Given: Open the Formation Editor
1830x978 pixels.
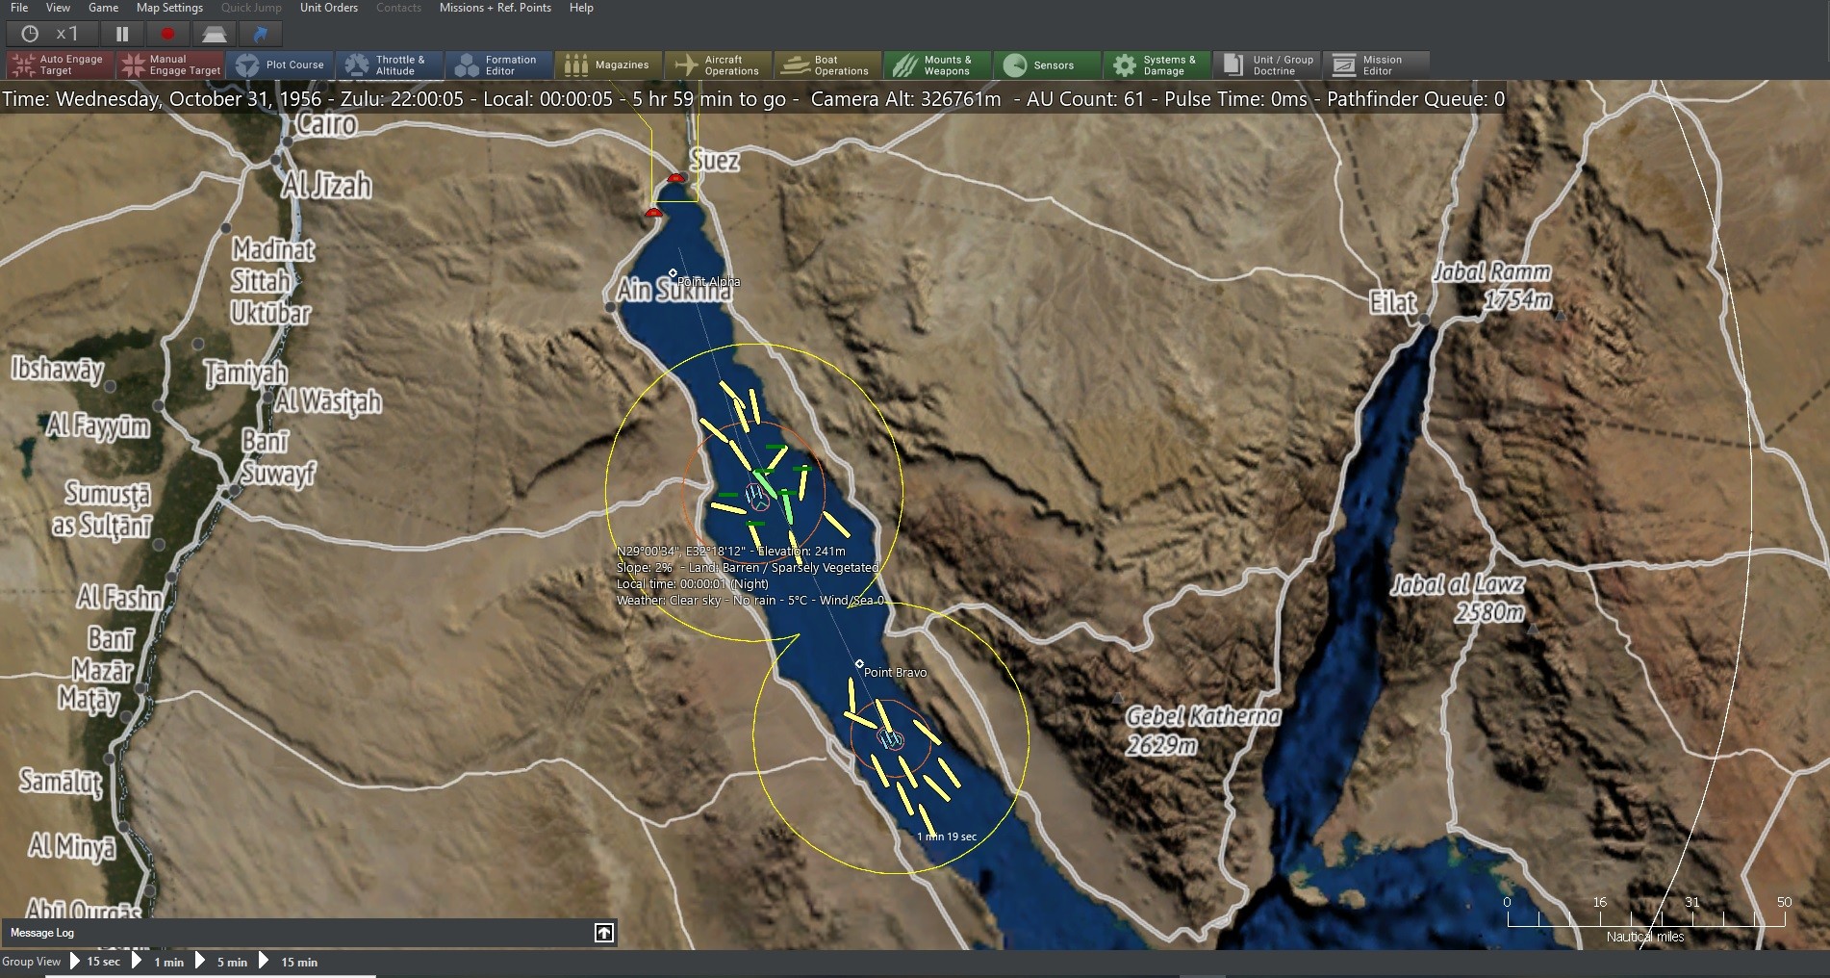Looking at the screenshot, I should (x=497, y=64).
